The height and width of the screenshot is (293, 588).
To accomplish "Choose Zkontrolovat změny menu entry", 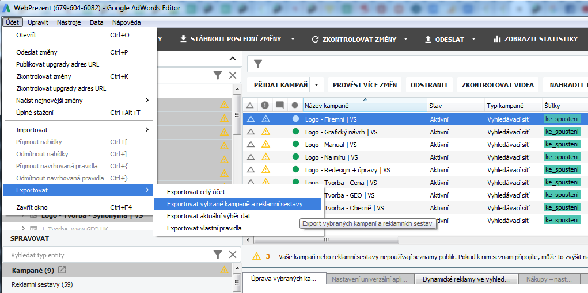I will [78, 76].
